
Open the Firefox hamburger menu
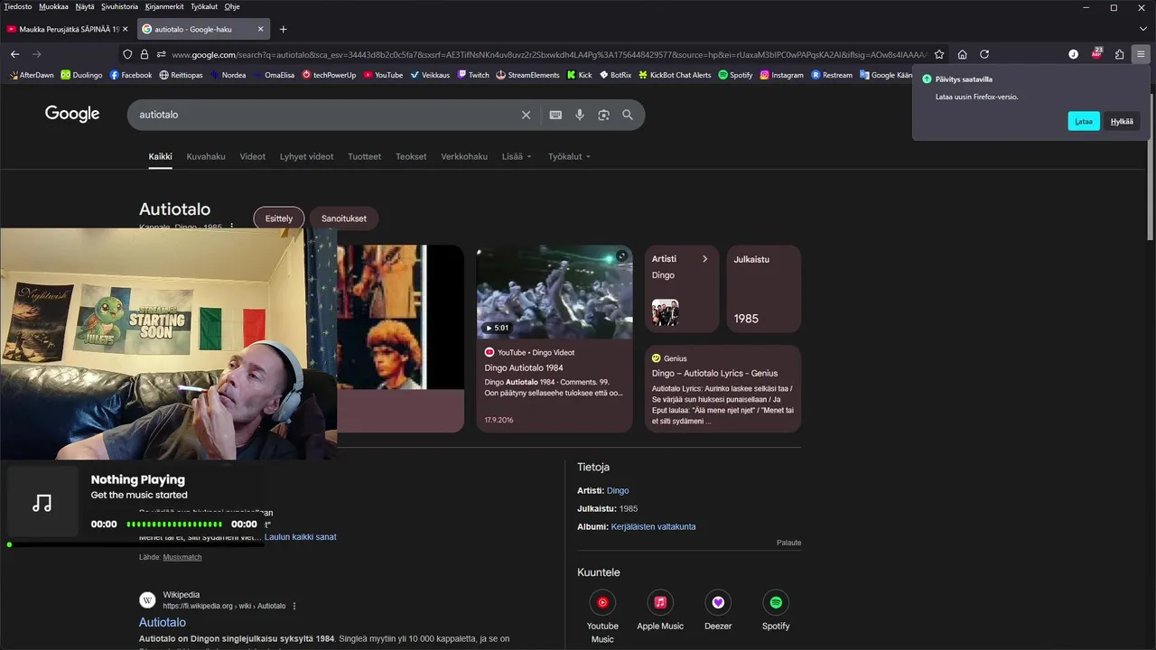(1141, 54)
